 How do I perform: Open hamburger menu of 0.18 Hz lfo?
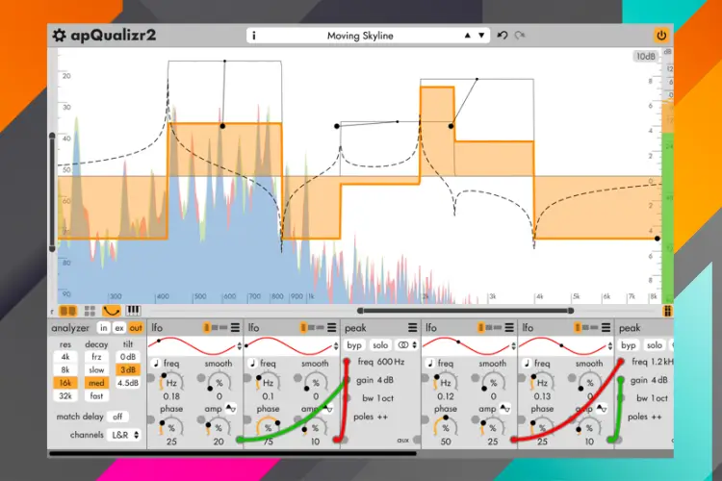235,328
